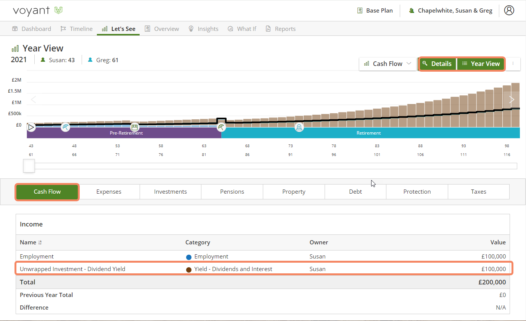Click the Value column header
The height and width of the screenshot is (321, 526).
pyautogui.click(x=498, y=242)
